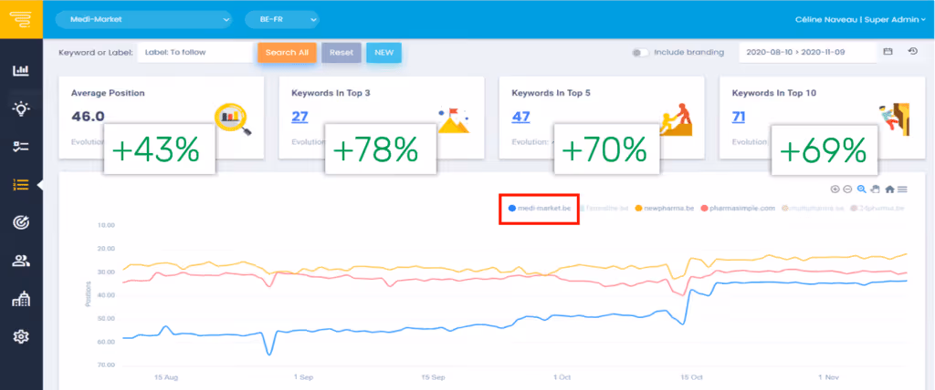Click the calendar icon beside date range
This screenshot has width=935, height=390.
click(888, 52)
